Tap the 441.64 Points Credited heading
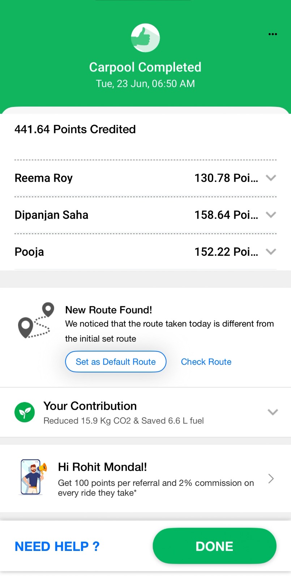 pos(75,129)
